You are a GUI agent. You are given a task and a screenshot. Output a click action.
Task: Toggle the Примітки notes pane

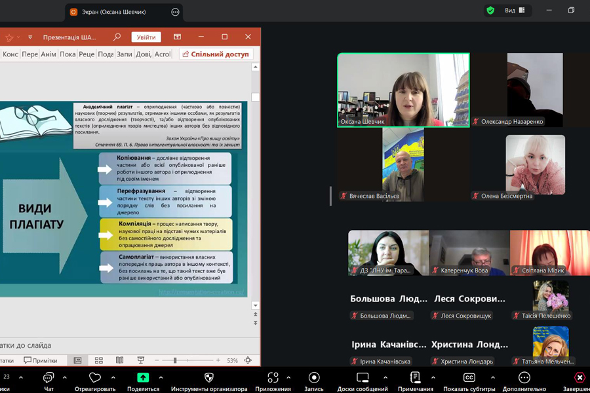click(x=41, y=360)
